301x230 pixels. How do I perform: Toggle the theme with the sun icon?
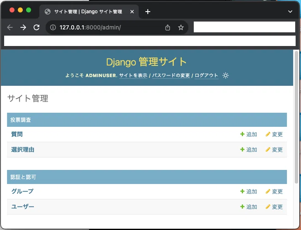(x=226, y=75)
